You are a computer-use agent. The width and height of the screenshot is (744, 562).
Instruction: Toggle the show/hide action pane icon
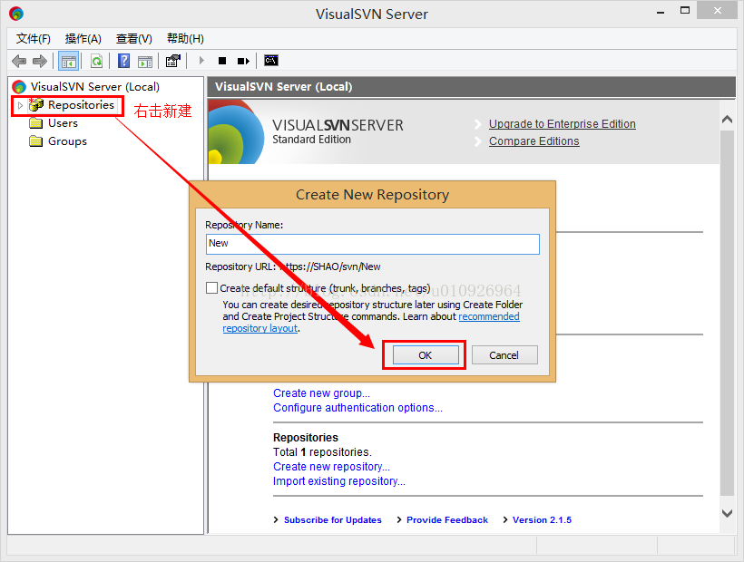click(x=145, y=61)
